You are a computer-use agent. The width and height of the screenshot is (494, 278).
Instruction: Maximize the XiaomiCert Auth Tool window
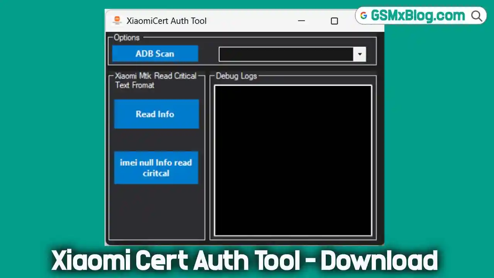click(334, 21)
